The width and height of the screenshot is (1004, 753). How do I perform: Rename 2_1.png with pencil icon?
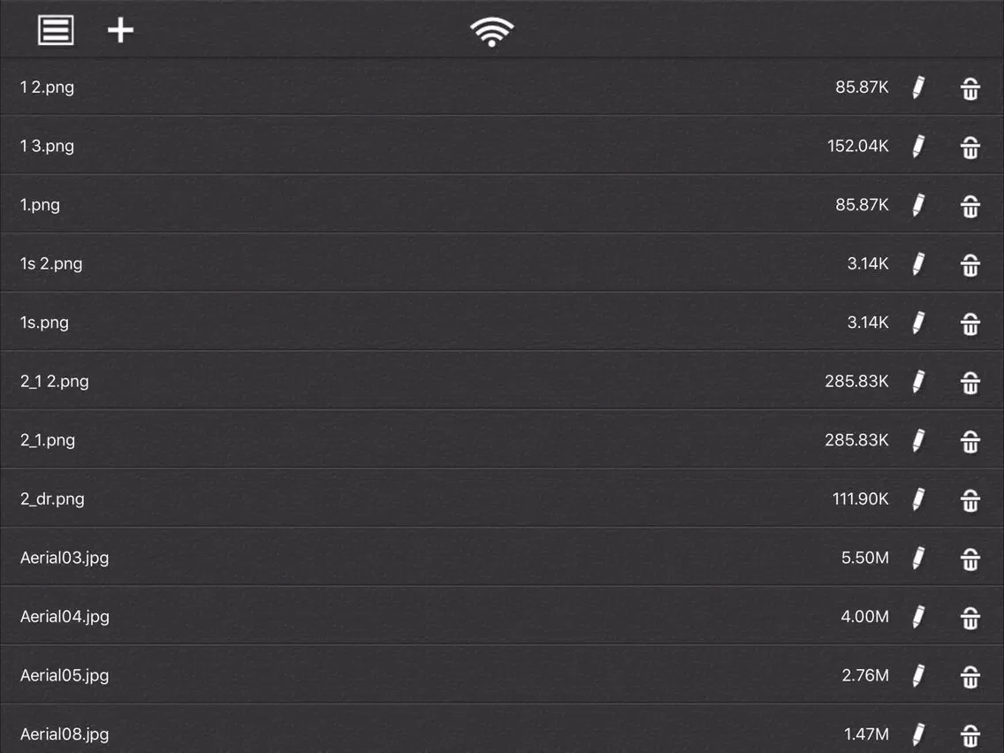click(918, 440)
